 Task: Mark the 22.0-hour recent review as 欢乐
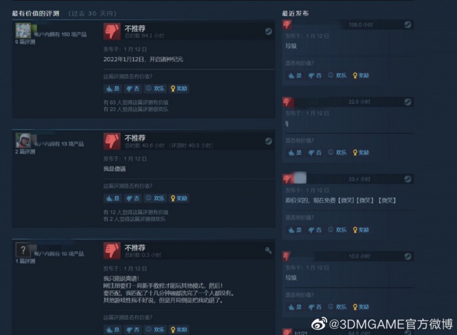click(337, 153)
